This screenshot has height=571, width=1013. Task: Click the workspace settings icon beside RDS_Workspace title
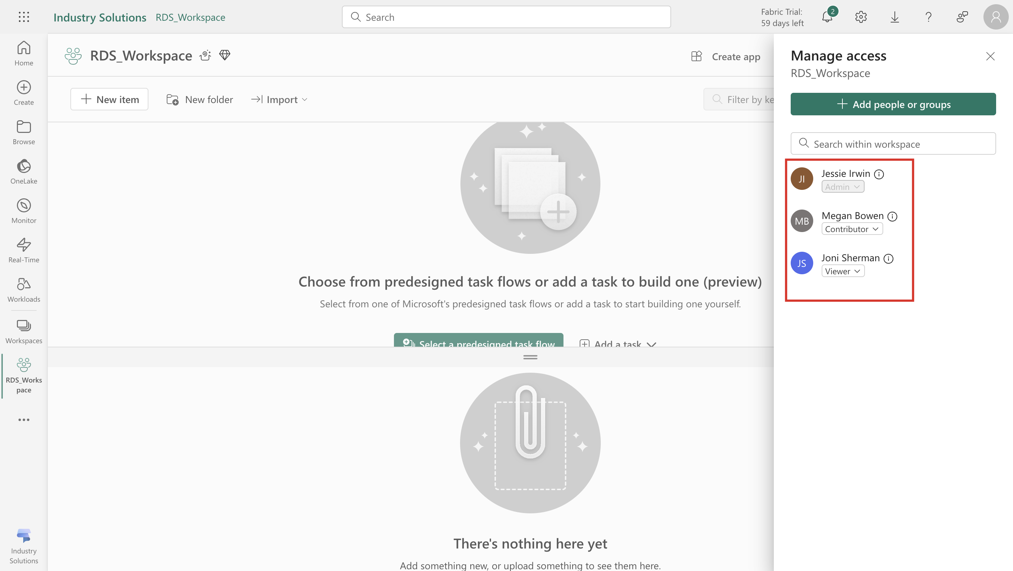point(205,56)
